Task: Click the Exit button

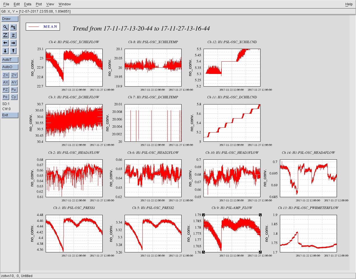Action: (x=10, y=115)
